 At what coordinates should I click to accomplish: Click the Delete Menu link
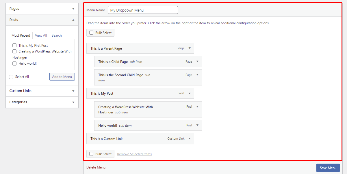(x=96, y=167)
